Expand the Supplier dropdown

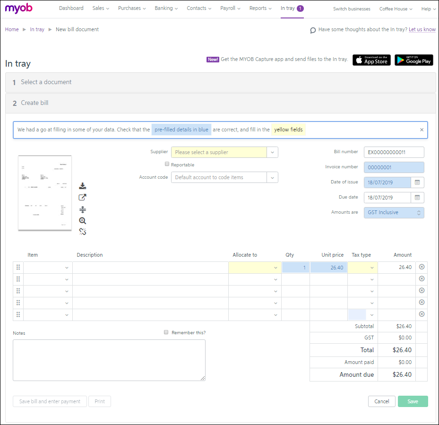pos(272,152)
